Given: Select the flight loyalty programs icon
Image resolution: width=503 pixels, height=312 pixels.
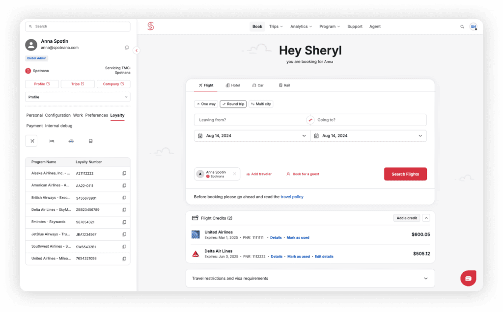Looking at the screenshot, I should pyautogui.click(x=31, y=141).
